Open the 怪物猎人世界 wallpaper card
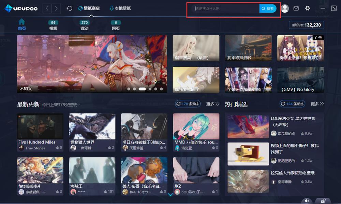 pyautogui.click(x=92, y=132)
